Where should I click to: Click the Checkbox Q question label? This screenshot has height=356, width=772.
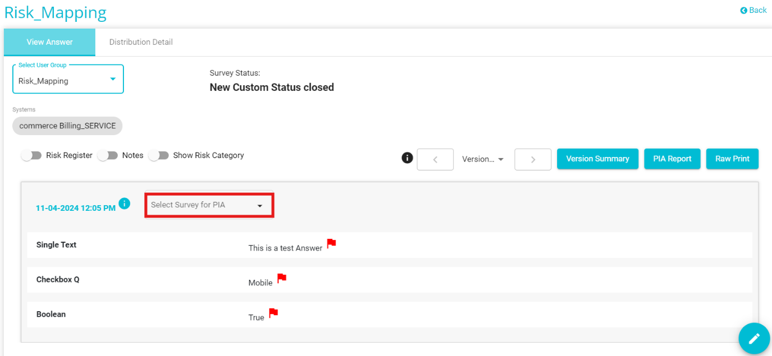click(58, 279)
